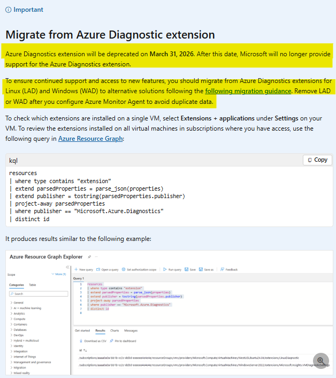The height and width of the screenshot is (378, 336).
Task: Click the search magnifier in the Categories box
Action: tap(12, 294)
